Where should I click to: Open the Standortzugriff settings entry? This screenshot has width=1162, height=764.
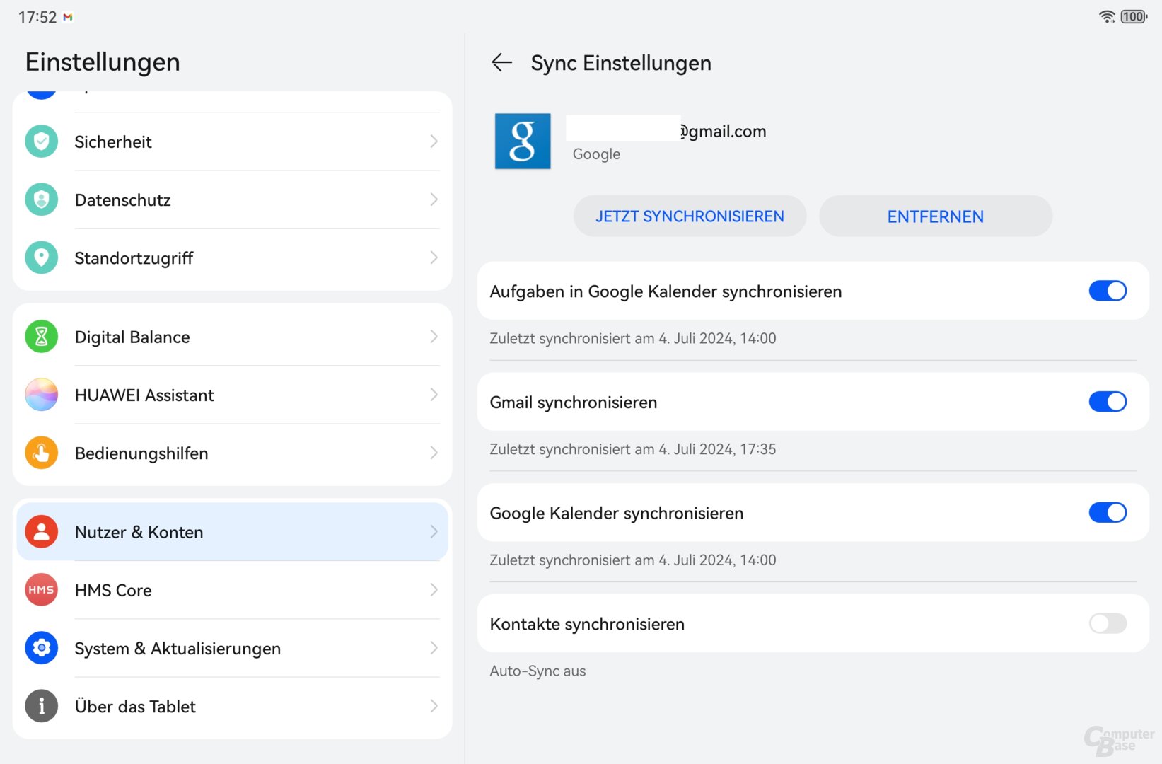232,257
